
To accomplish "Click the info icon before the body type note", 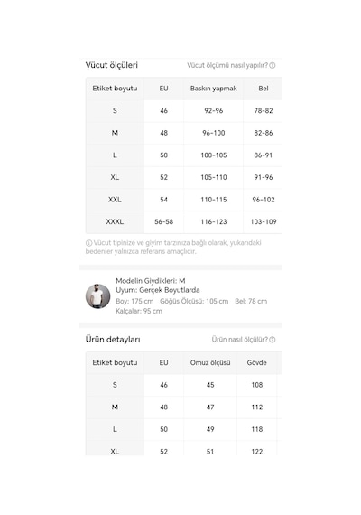I will pyautogui.click(x=88, y=243).
